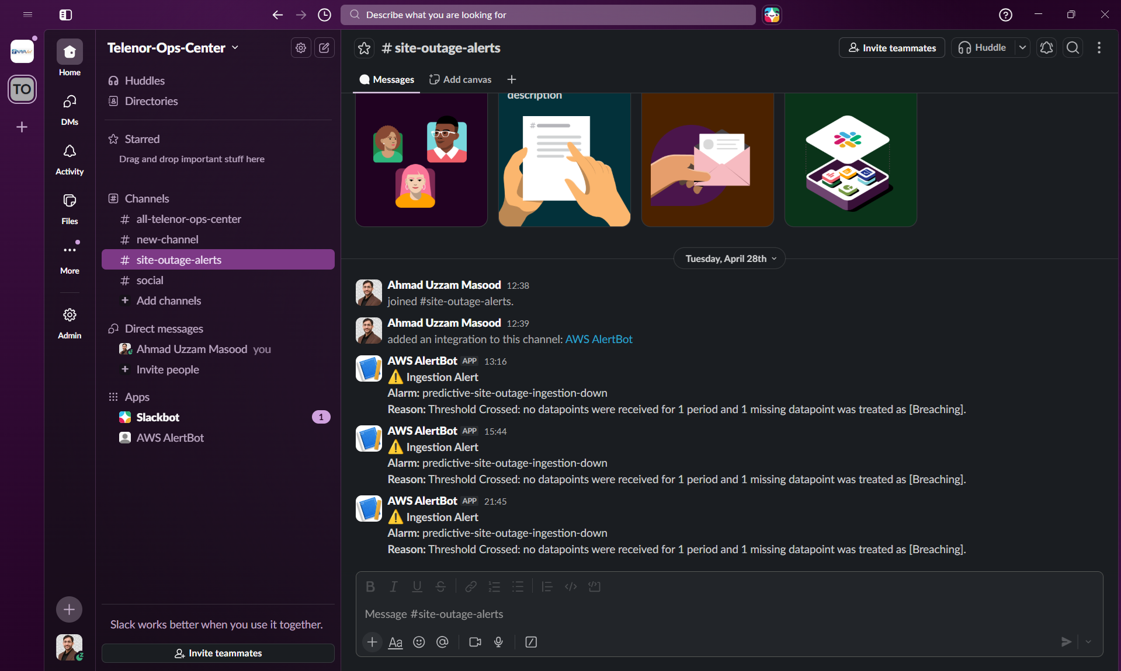The width and height of the screenshot is (1121, 671).
Task: Record an audio clip with microphone
Action: point(498,642)
